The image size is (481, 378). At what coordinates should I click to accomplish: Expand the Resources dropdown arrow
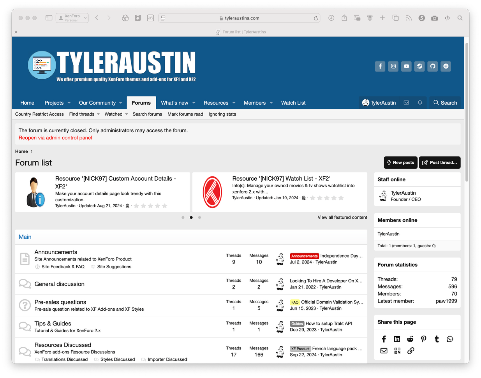pos(234,103)
